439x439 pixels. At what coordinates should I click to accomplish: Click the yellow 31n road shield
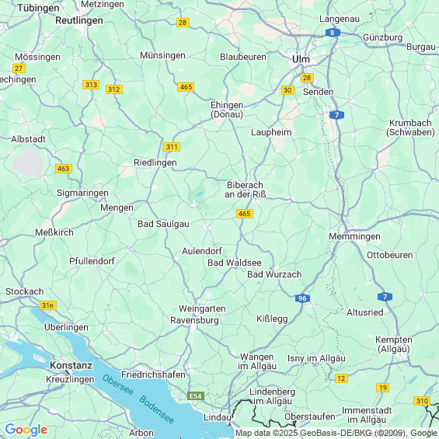click(48, 305)
